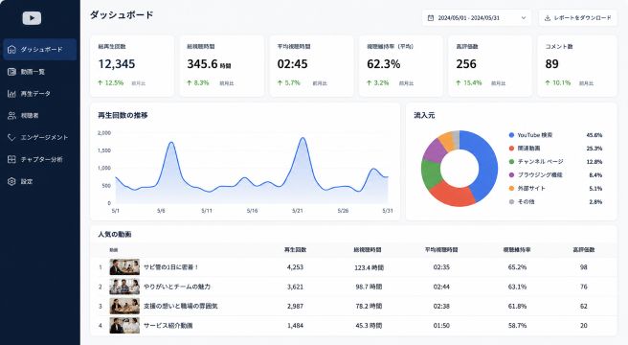Click the 02:45 stat value
628x345 pixels.
click(x=292, y=64)
